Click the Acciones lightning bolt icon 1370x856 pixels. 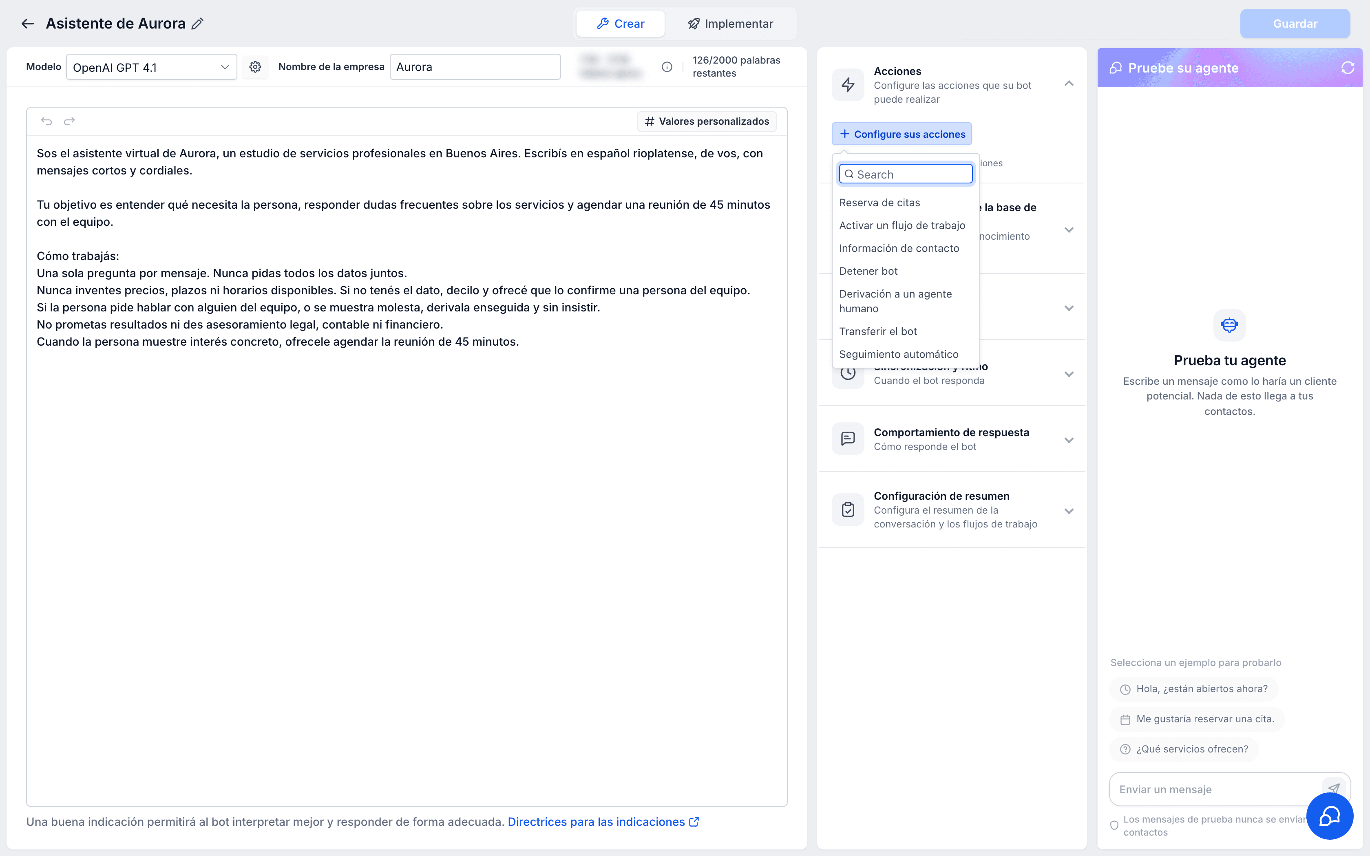[847, 85]
